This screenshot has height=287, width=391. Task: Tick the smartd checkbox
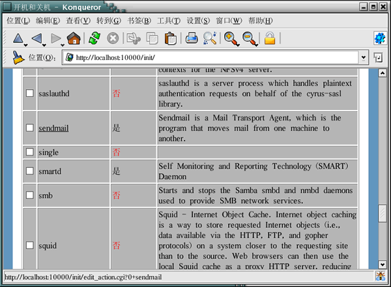tap(30, 171)
